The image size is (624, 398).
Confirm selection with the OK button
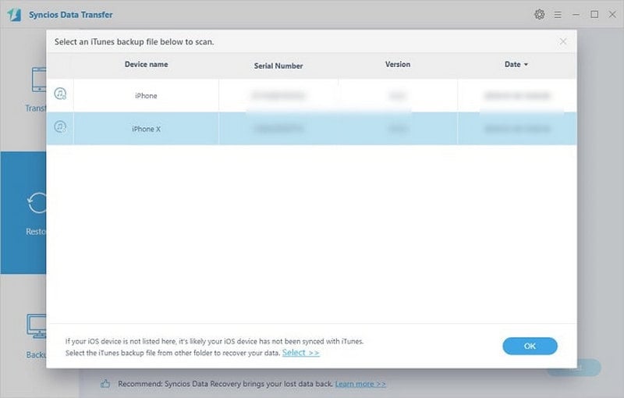tap(530, 346)
